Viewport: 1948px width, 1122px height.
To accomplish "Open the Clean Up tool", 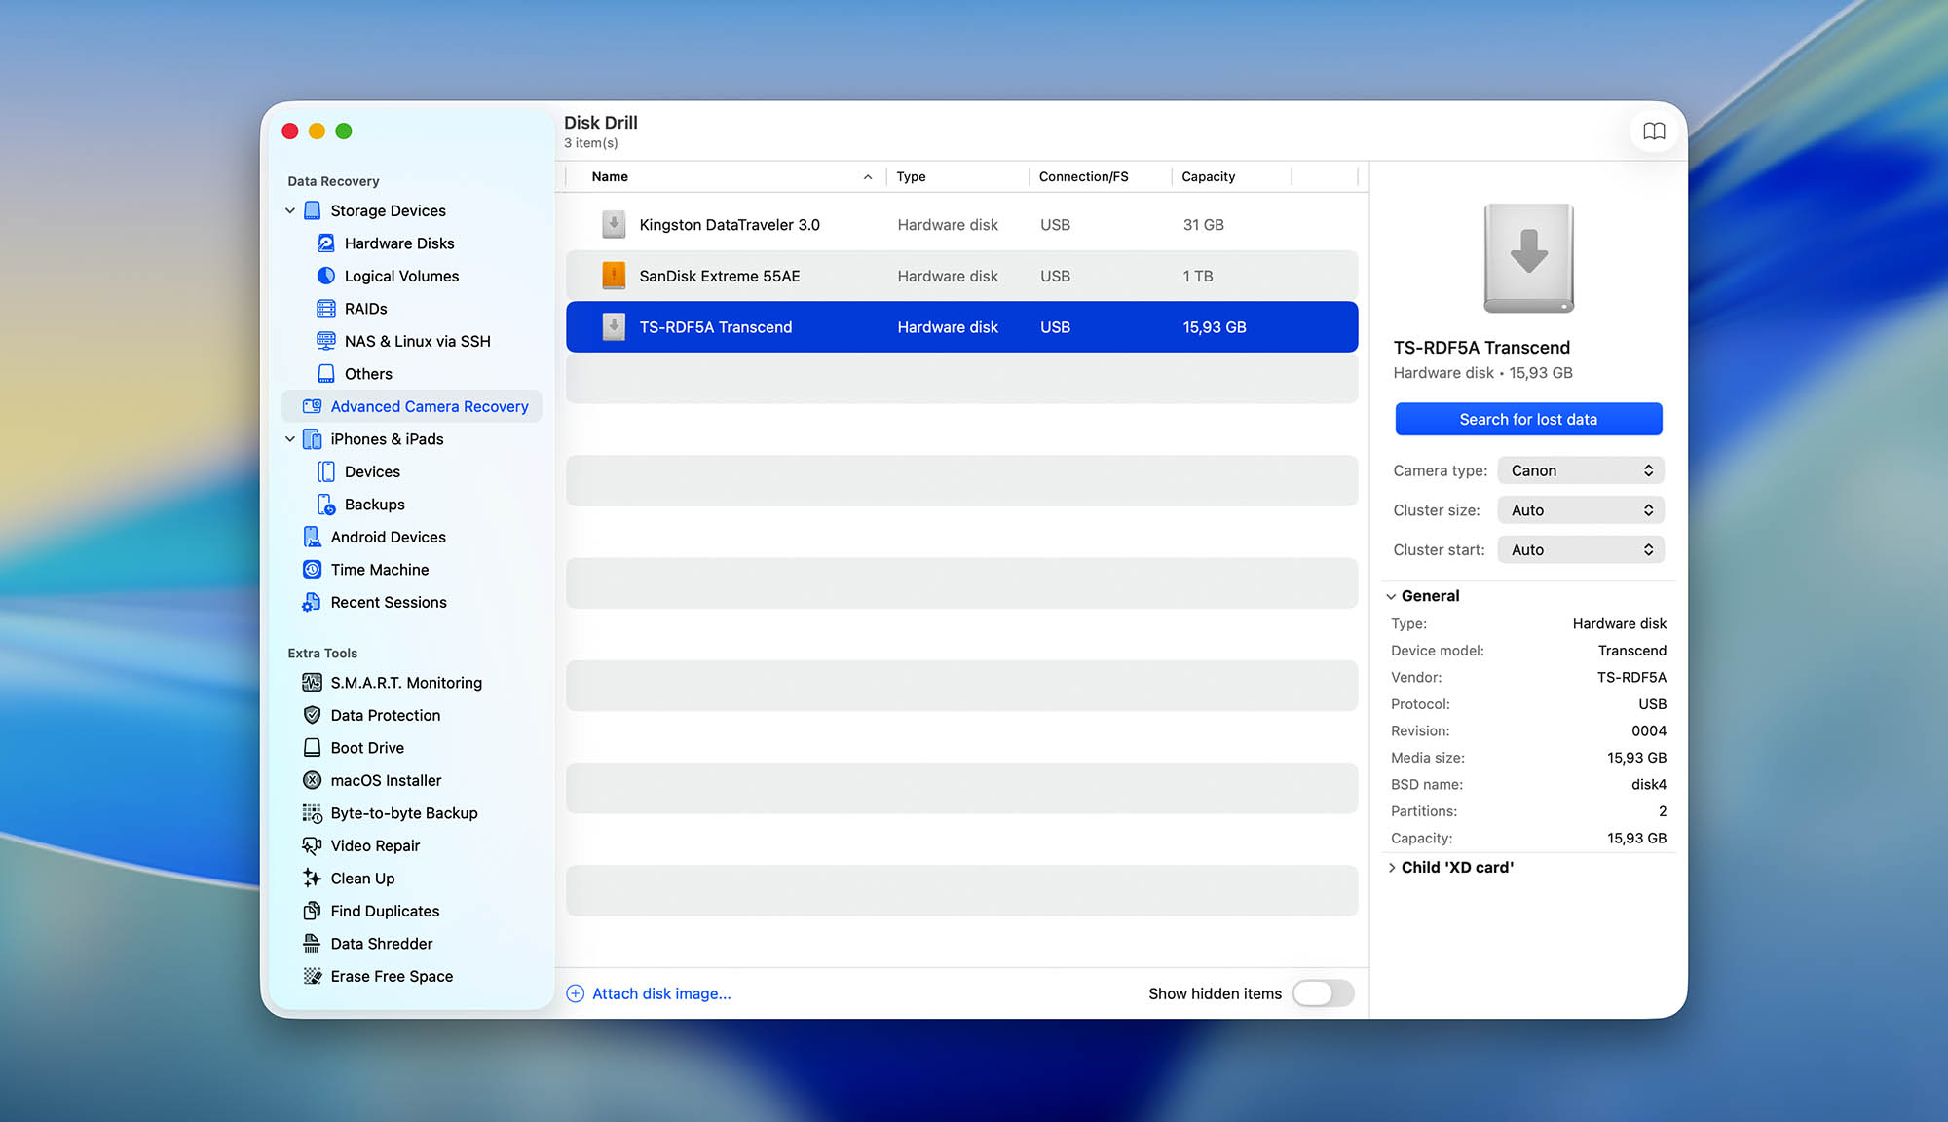I will click(x=361, y=878).
